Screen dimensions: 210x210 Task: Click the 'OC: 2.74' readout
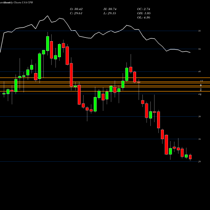(x=144, y=9)
